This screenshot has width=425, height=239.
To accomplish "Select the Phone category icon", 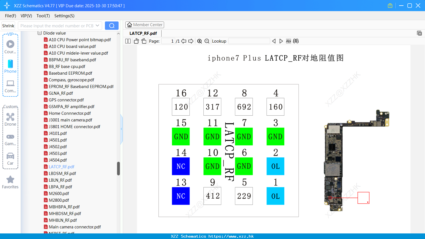I will (x=10, y=66).
